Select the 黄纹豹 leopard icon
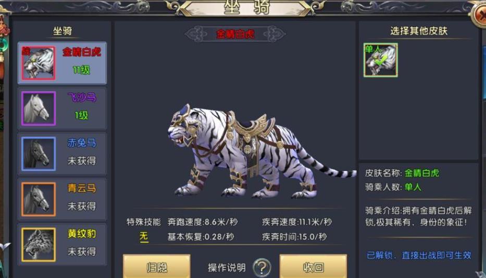This screenshot has height=278, width=486. pos(39,245)
